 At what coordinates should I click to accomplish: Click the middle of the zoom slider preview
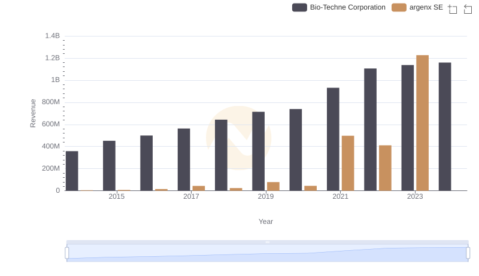[267, 253]
